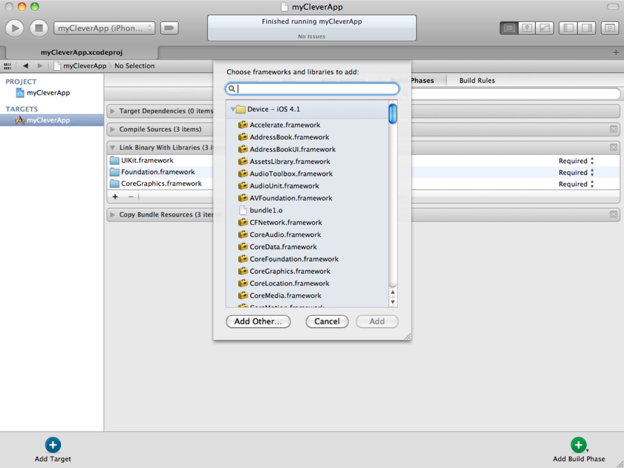Toggle the navigator pane view button
The width and height of the screenshot is (624, 468).
568,28
